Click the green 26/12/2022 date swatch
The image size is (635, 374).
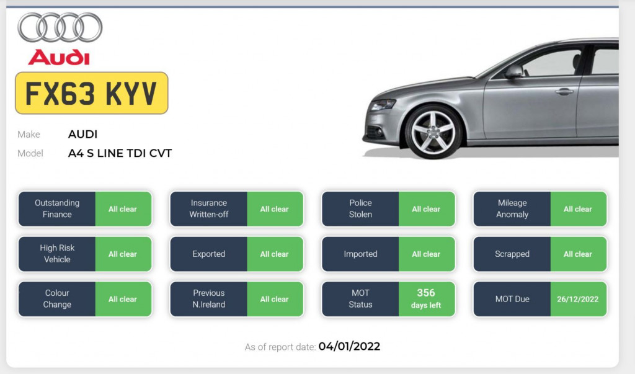click(x=577, y=299)
